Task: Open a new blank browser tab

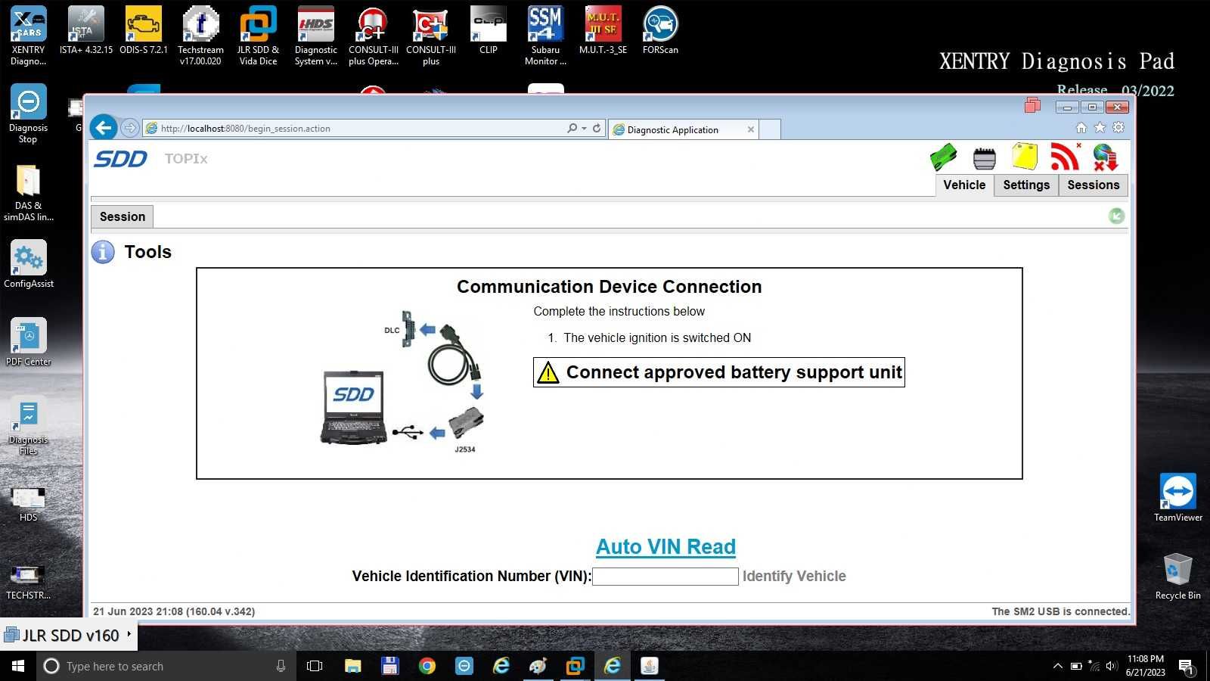Action: click(x=770, y=129)
